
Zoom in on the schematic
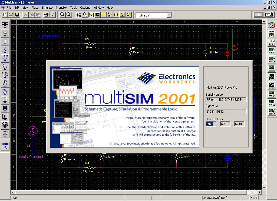coord(62,15)
